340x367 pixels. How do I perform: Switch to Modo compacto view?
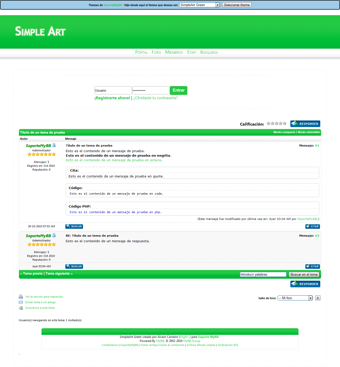tap(284, 132)
